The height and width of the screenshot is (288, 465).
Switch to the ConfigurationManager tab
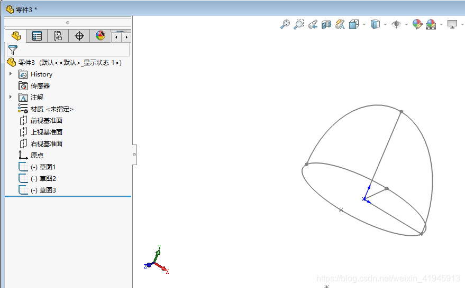[x=58, y=36]
